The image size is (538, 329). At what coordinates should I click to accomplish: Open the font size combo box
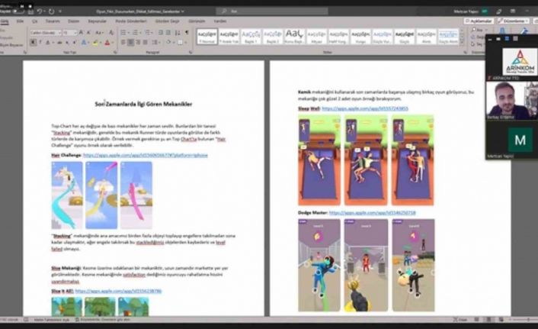click(70, 32)
